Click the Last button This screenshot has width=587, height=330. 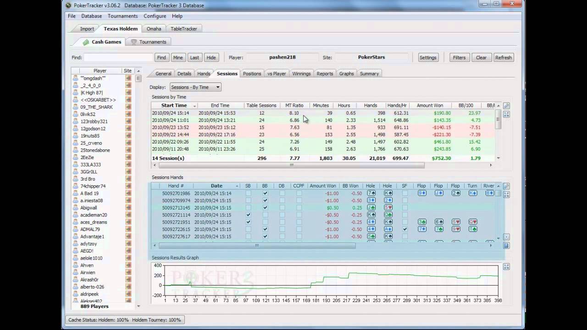click(194, 58)
